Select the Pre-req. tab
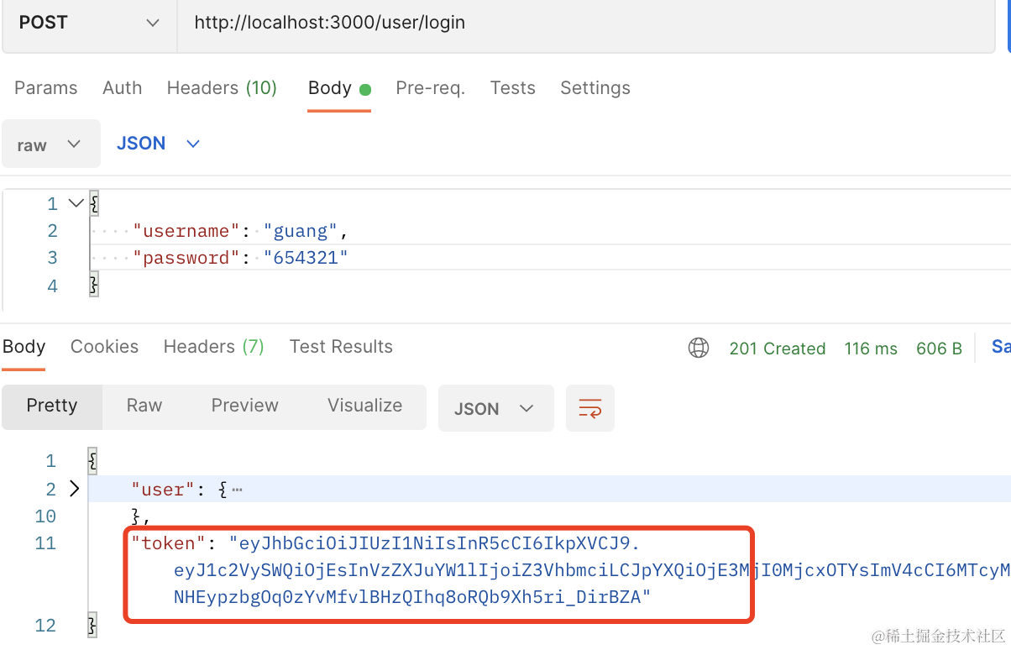The image size is (1011, 650). pyautogui.click(x=430, y=88)
